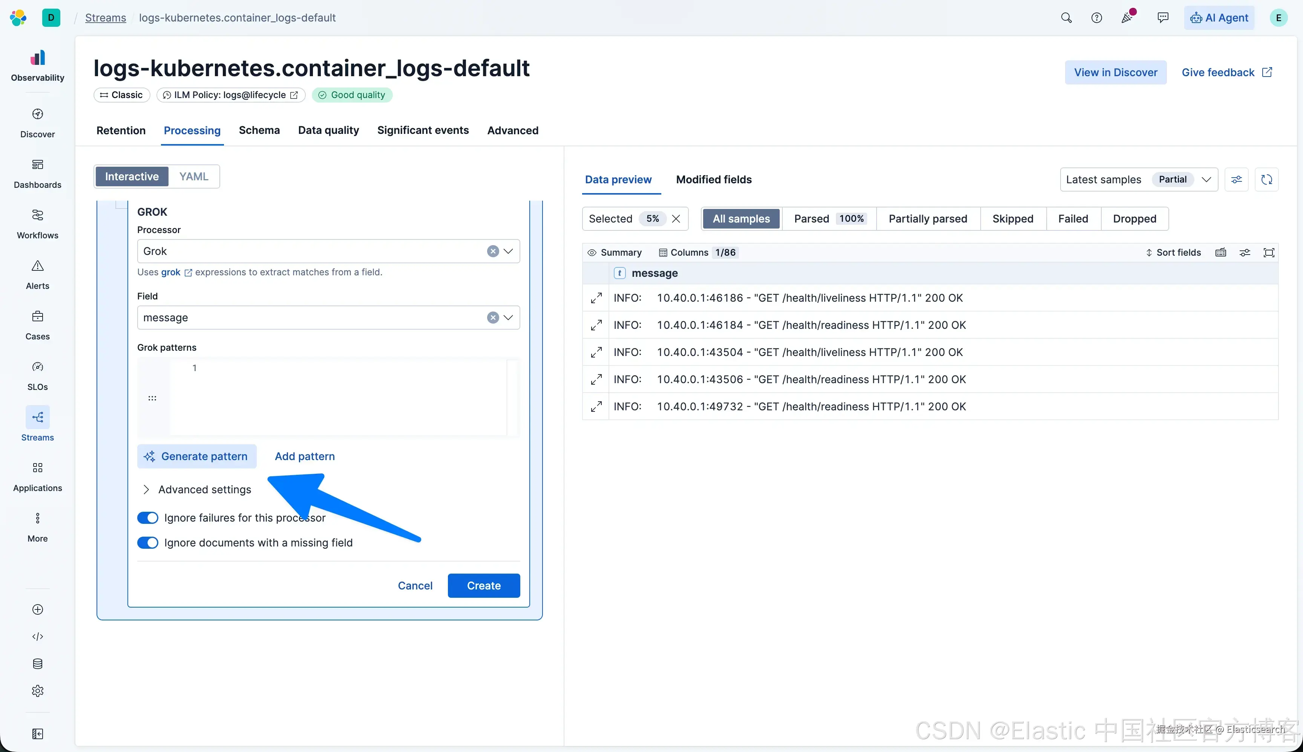Open the search magnifier in header
The height and width of the screenshot is (752, 1303).
[1066, 18]
